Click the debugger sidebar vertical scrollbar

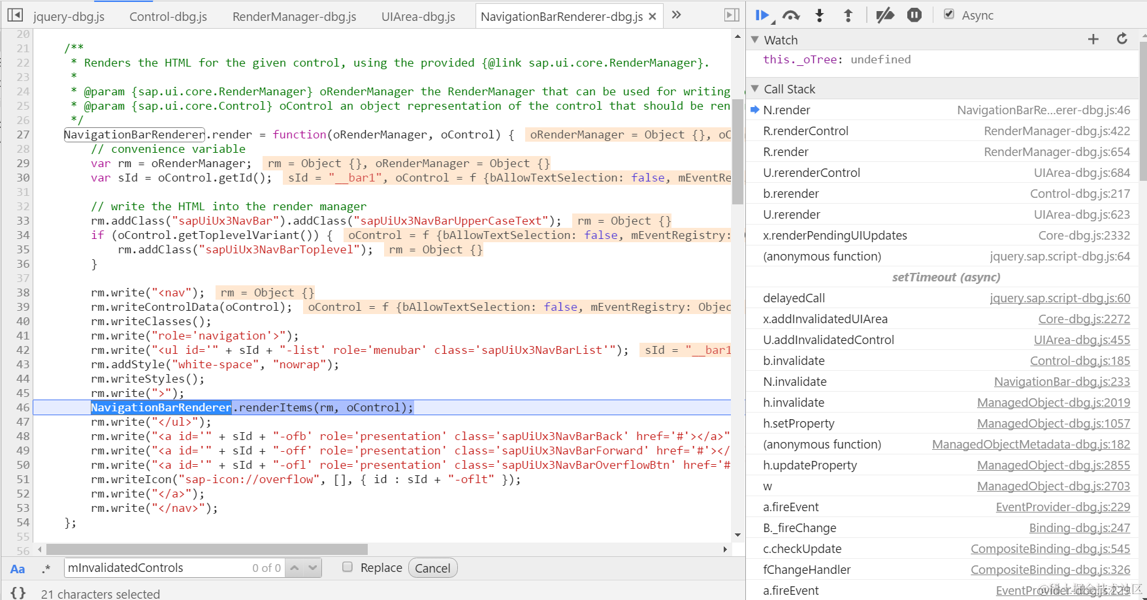pos(1142,111)
